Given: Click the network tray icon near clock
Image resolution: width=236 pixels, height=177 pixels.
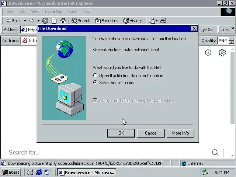Looking at the screenshot, I should (205, 172).
